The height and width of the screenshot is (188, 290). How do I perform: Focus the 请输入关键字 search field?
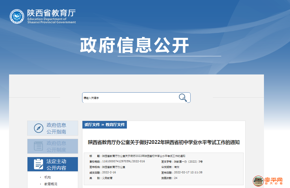(129, 98)
